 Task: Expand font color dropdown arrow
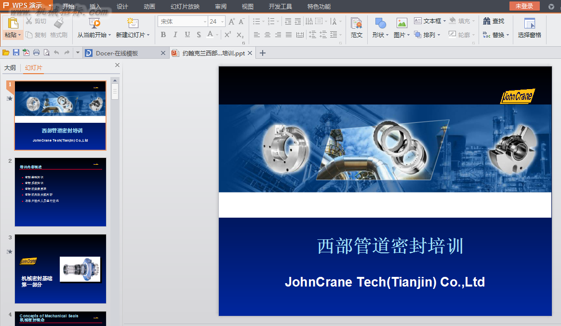(217, 35)
